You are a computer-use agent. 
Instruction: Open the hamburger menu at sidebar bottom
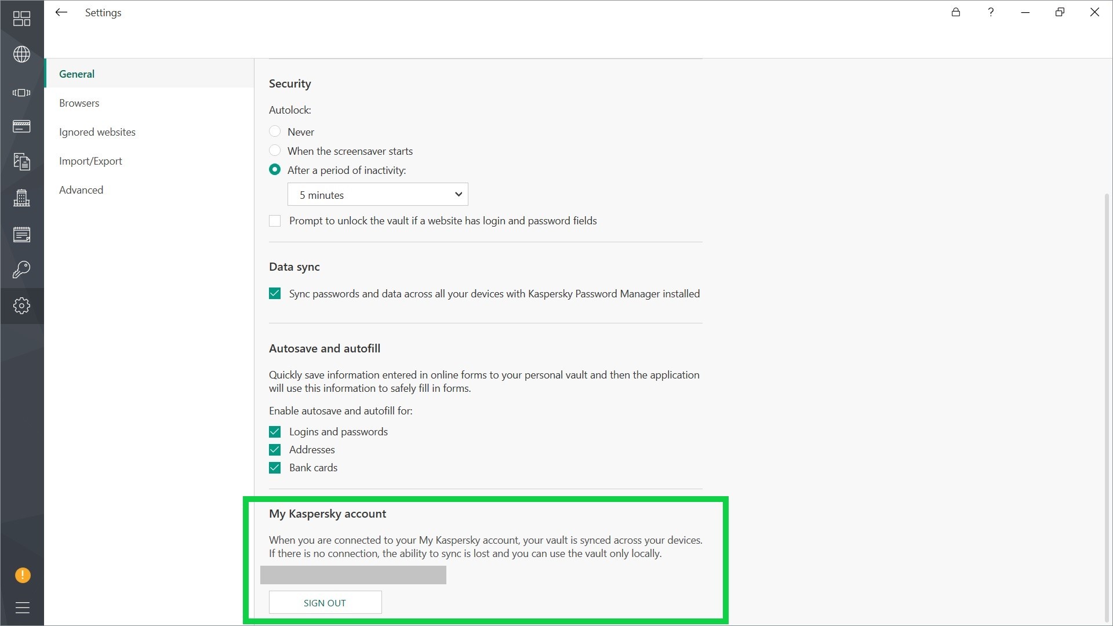23,607
